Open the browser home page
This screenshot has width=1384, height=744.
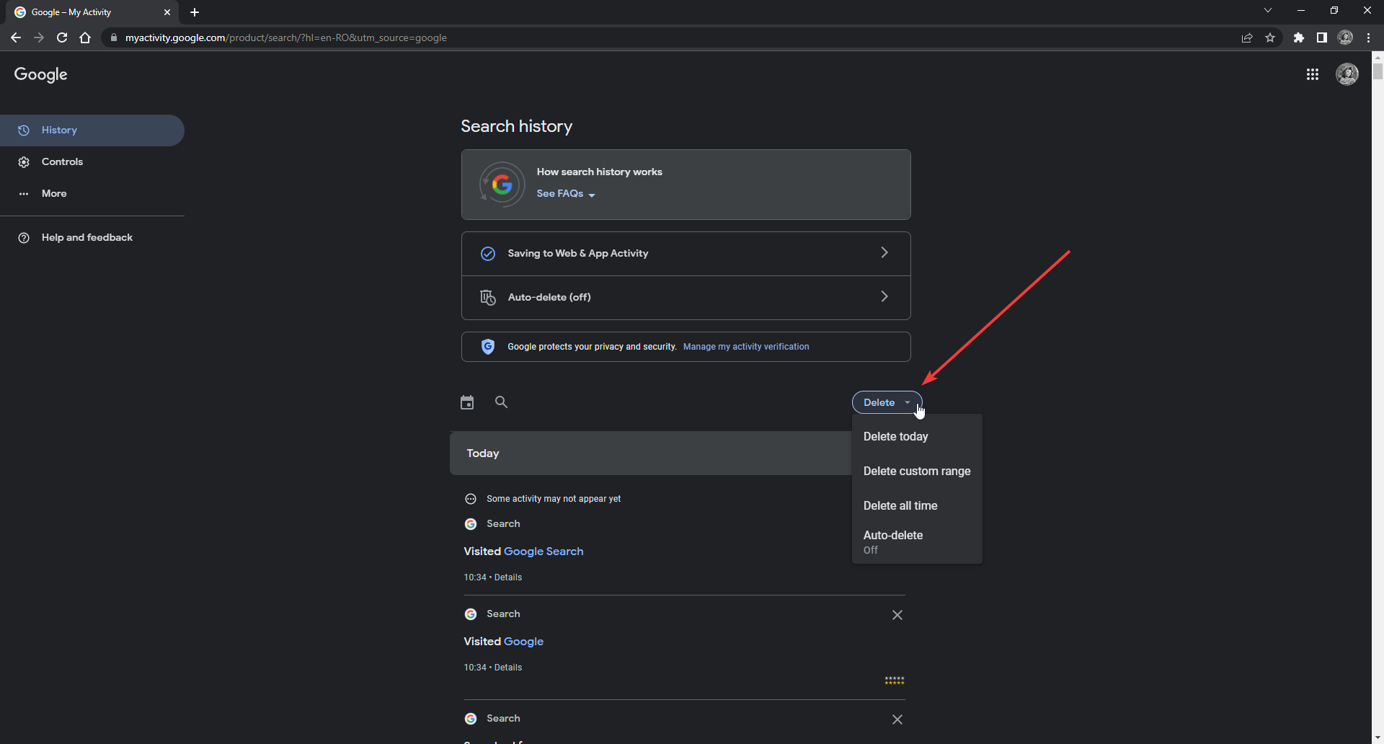85,37
